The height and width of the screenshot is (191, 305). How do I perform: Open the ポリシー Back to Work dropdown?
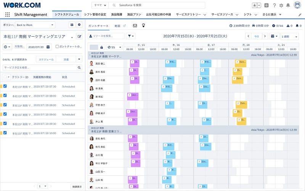[x=35, y=24]
